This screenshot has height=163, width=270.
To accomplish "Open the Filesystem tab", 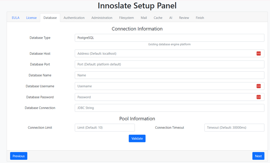I will (127, 18).
